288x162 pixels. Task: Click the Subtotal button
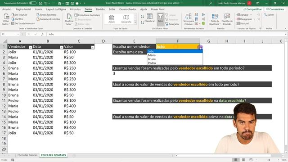pos(243,23)
